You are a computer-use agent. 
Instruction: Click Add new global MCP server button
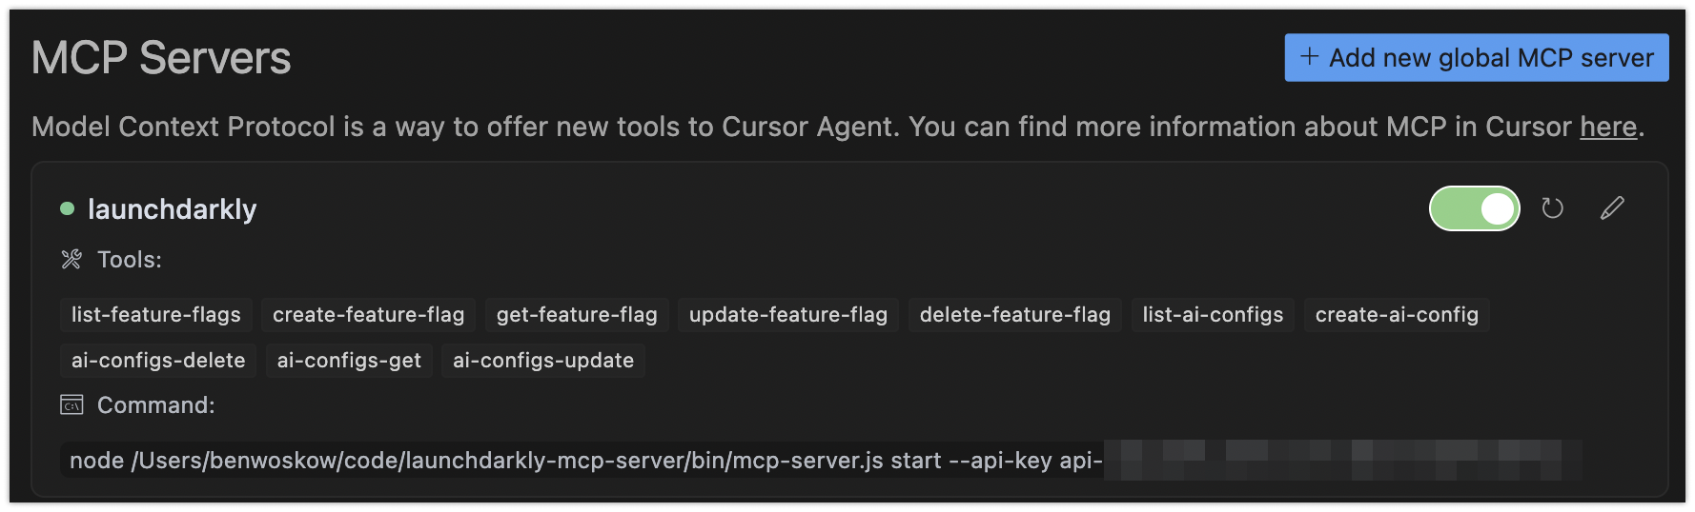[1476, 58]
